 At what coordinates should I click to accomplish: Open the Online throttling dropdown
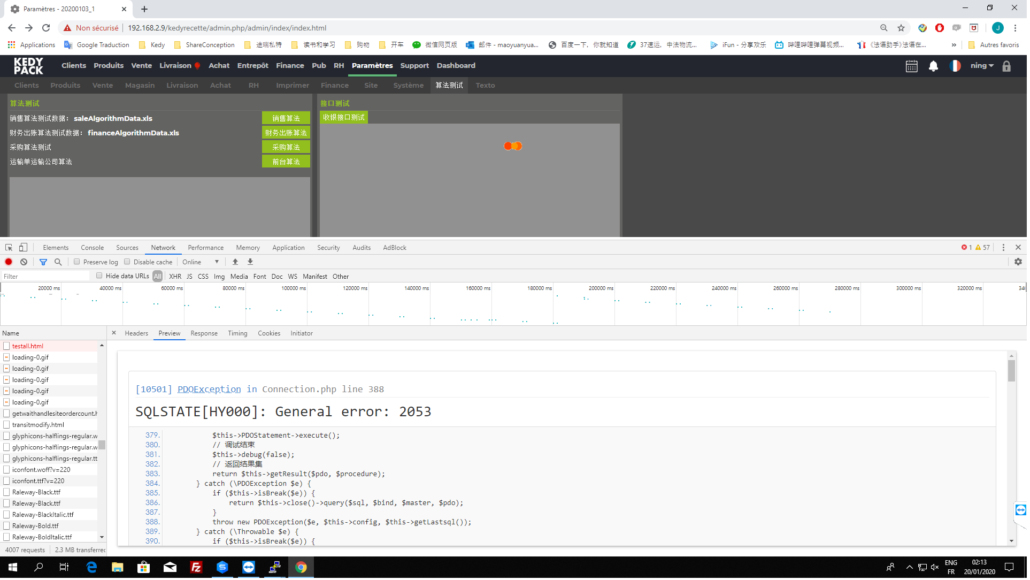point(201,262)
